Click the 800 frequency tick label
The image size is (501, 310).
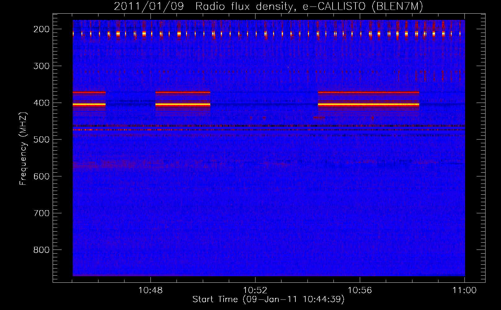coord(41,250)
